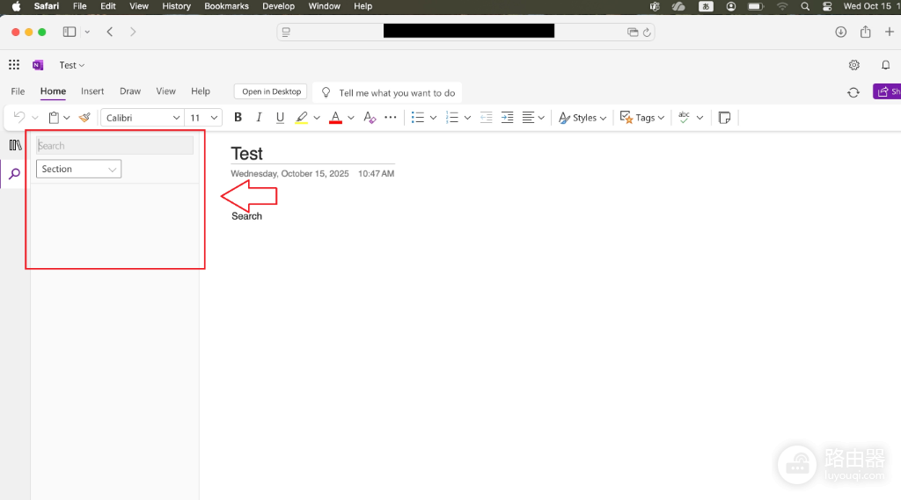This screenshot has width=901, height=500.
Task: Open the Help ribbon tab
Action: 201,91
